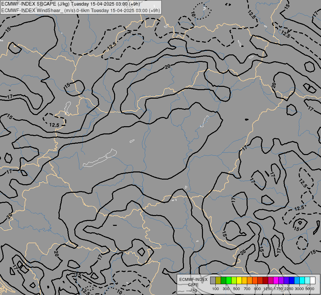Screen dimensions: 321x295
Task: Pick the 1750 legend value
Action: [278, 289]
